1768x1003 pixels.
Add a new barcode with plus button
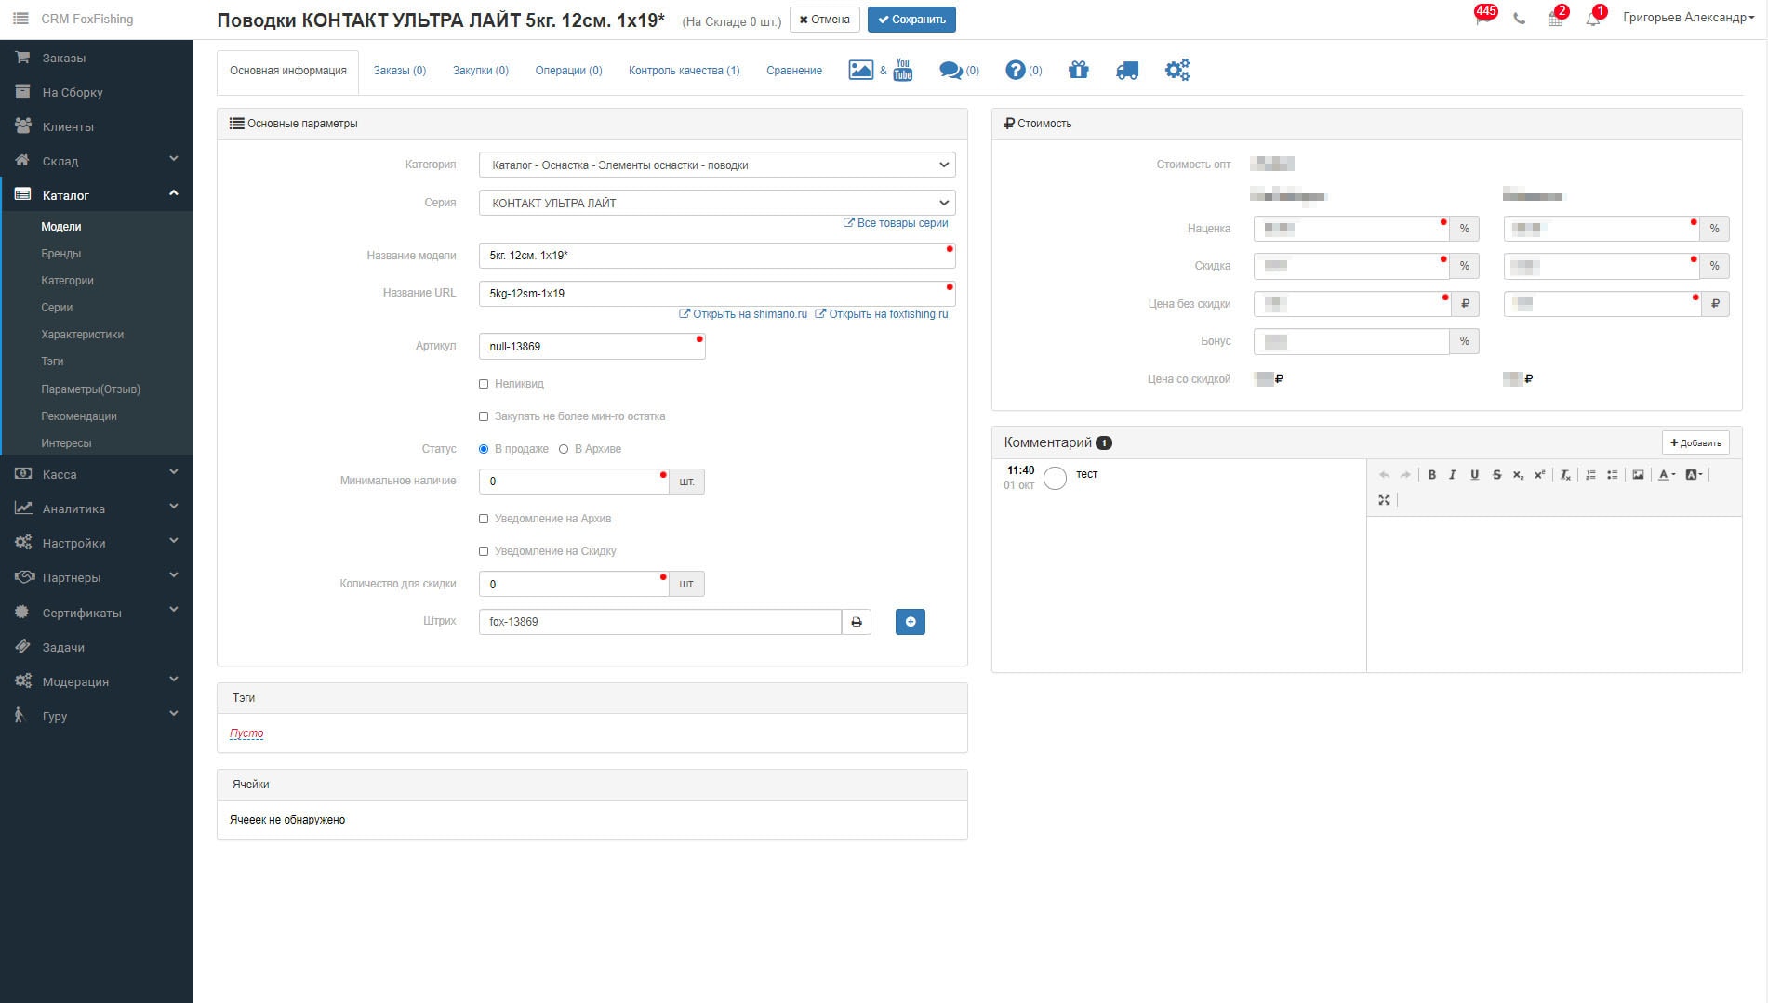911,622
